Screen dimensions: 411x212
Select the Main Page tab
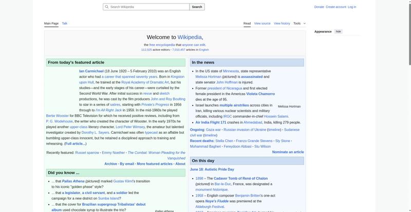pyautogui.click(x=51, y=23)
